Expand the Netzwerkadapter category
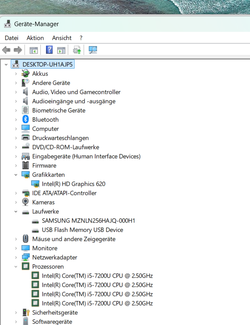 tap(16, 258)
